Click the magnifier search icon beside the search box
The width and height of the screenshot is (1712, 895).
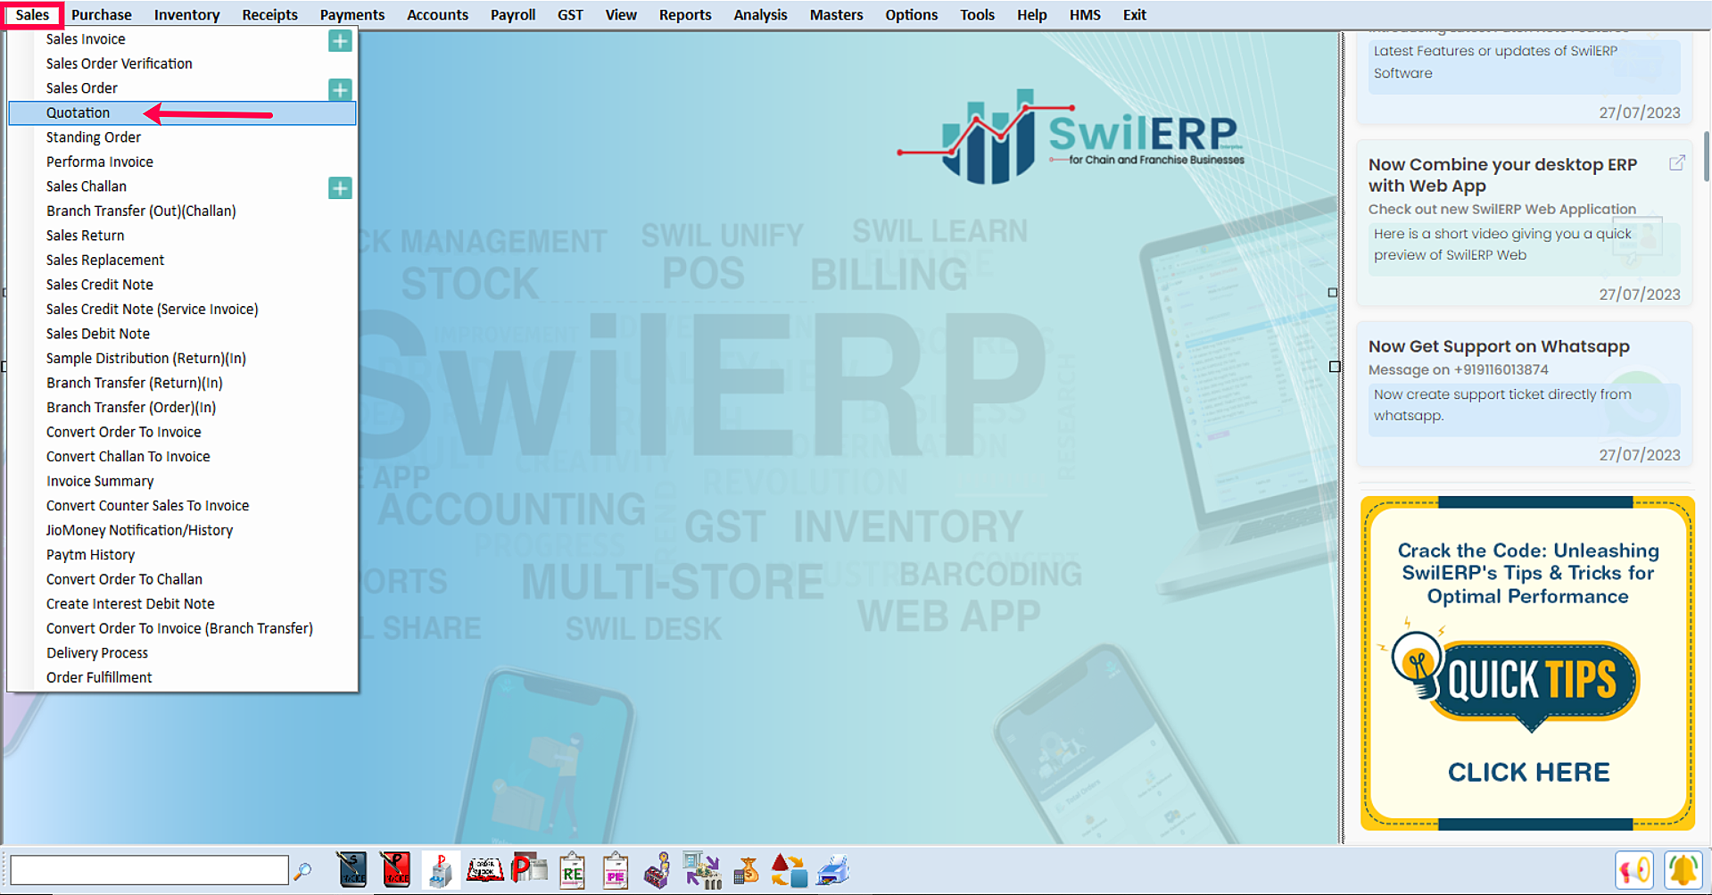[303, 871]
